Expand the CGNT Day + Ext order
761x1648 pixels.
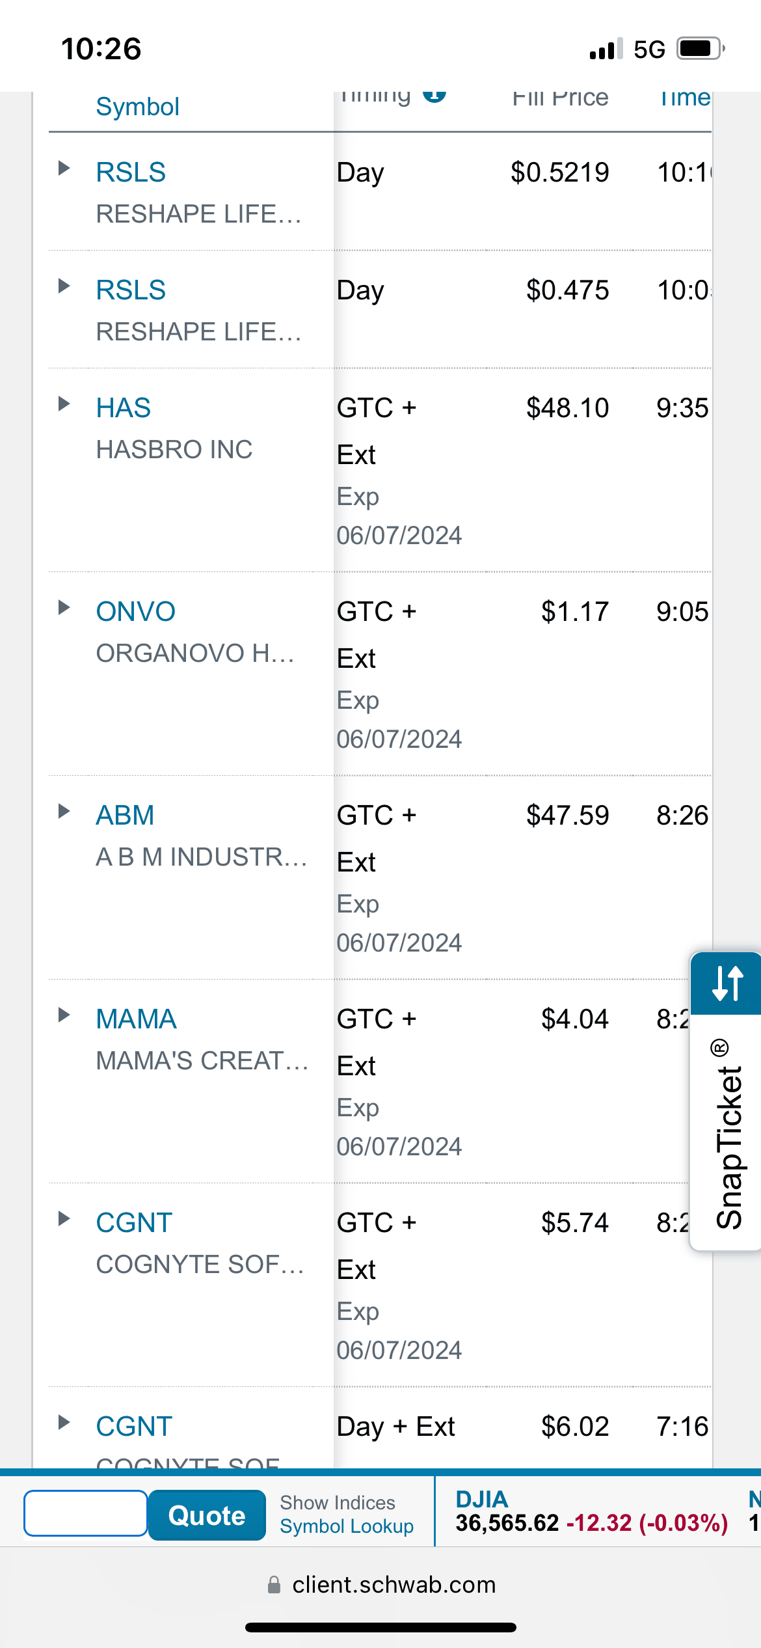(x=64, y=1423)
